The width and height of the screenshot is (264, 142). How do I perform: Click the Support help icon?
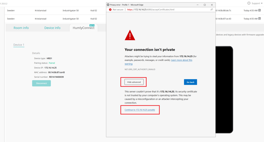click(249, 3)
